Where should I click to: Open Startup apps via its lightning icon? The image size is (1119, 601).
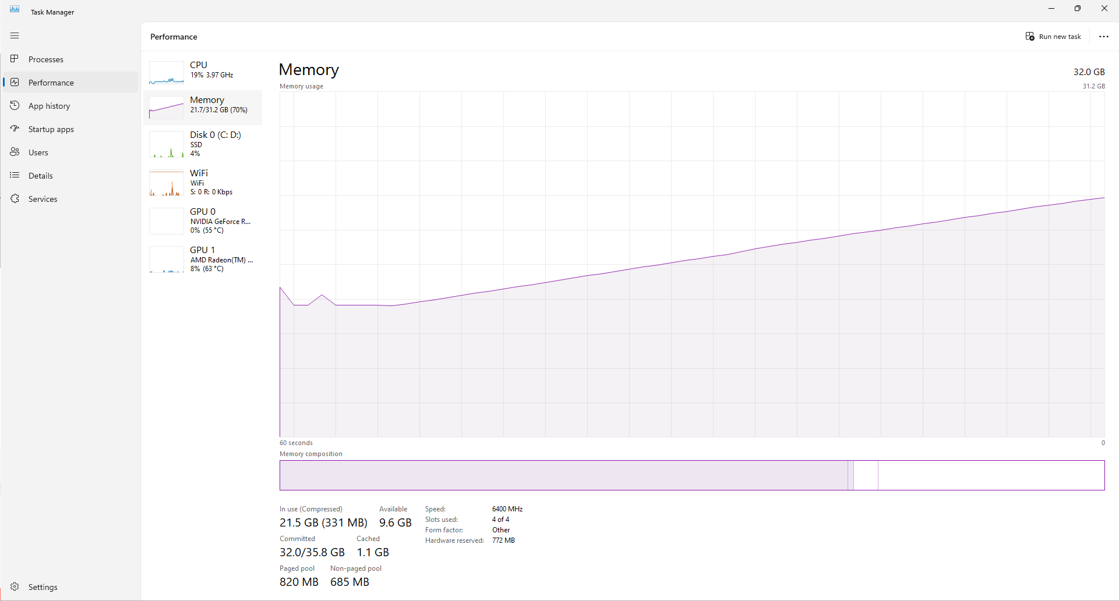click(15, 129)
